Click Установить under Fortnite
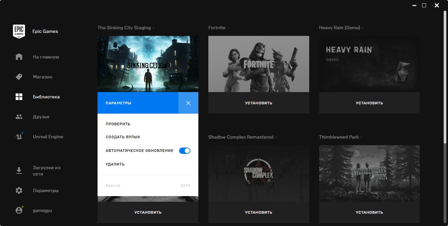Screen dimensions: 448x226 [x=259, y=103]
